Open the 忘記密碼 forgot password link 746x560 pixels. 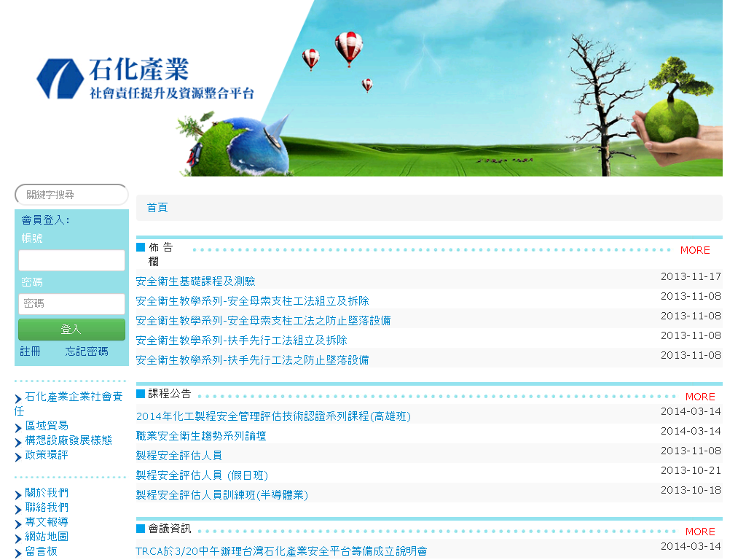click(x=87, y=351)
